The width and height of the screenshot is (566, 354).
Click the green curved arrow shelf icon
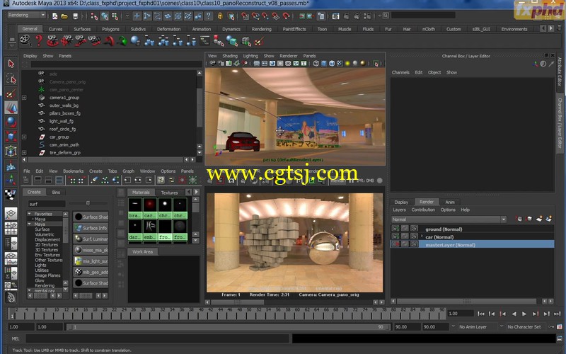coord(122,41)
